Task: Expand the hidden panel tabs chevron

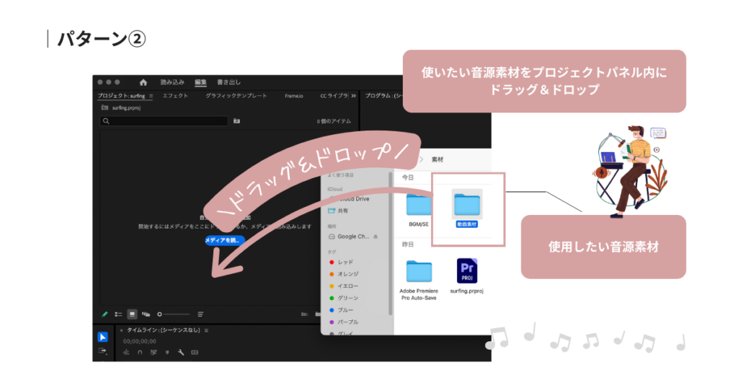Action: point(353,95)
